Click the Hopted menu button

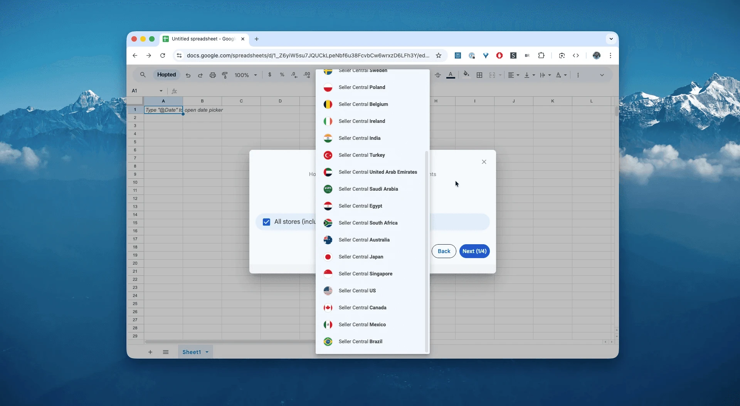click(x=166, y=75)
